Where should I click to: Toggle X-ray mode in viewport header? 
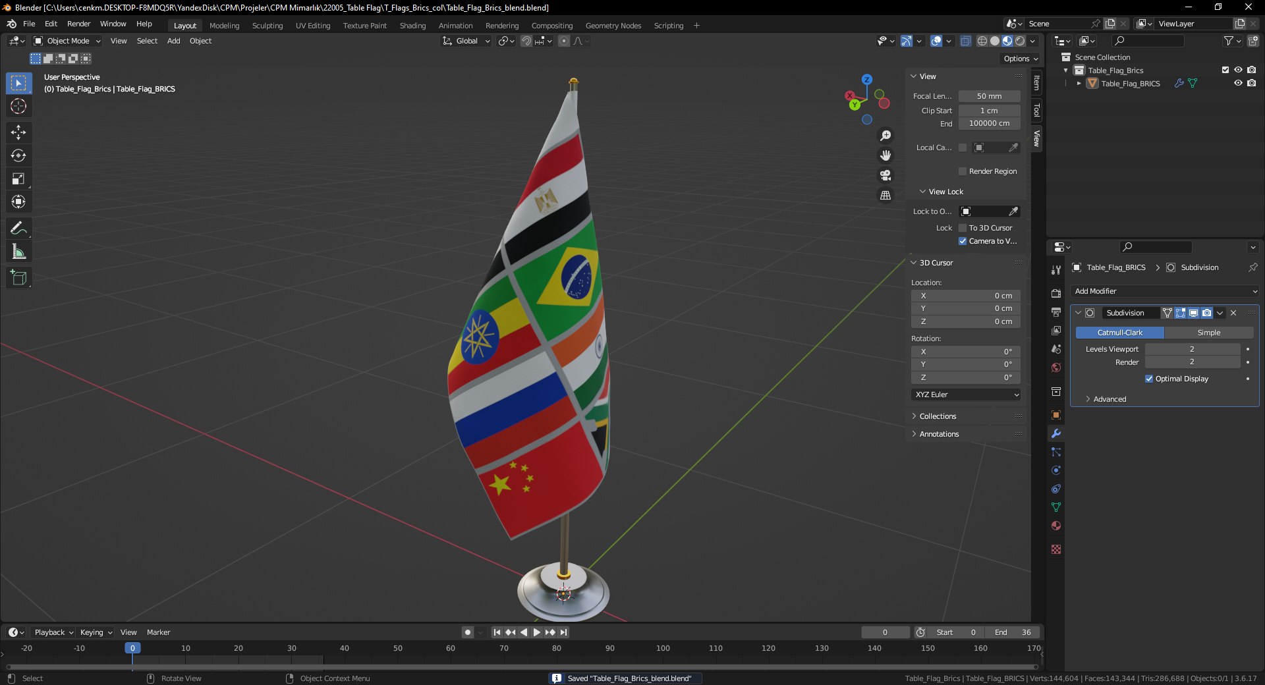click(x=965, y=41)
